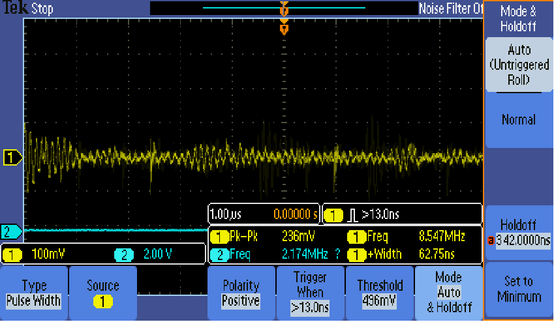
Task: Click the channel 2 badge next to Freq
Action: 219,255
